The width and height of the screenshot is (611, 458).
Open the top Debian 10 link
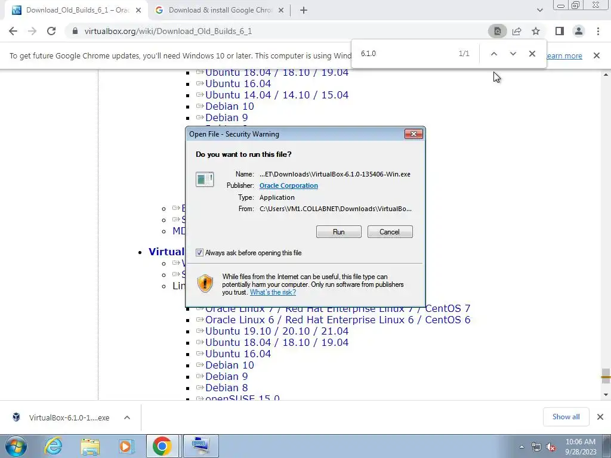pyautogui.click(x=230, y=106)
